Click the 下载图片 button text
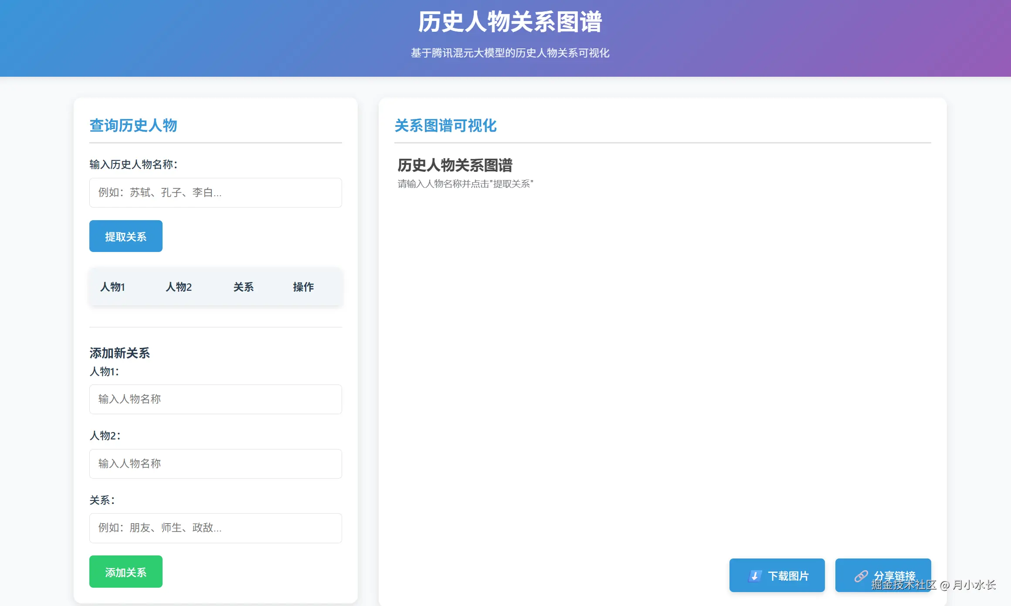The image size is (1011, 606). point(788,576)
